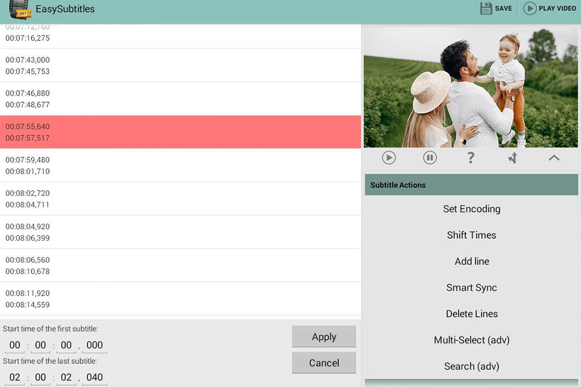The height and width of the screenshot is (387, 581).
Task: Choose Add line to insert a subtitle
Action: click(471, 261)
